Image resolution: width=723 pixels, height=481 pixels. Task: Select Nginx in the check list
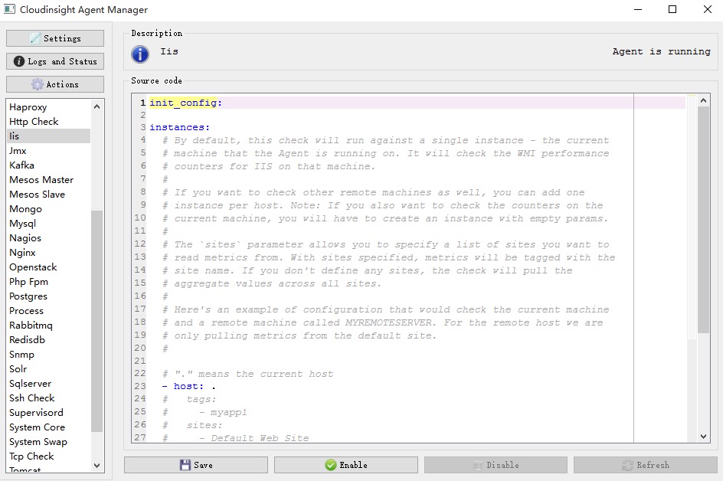click(49, 252)
